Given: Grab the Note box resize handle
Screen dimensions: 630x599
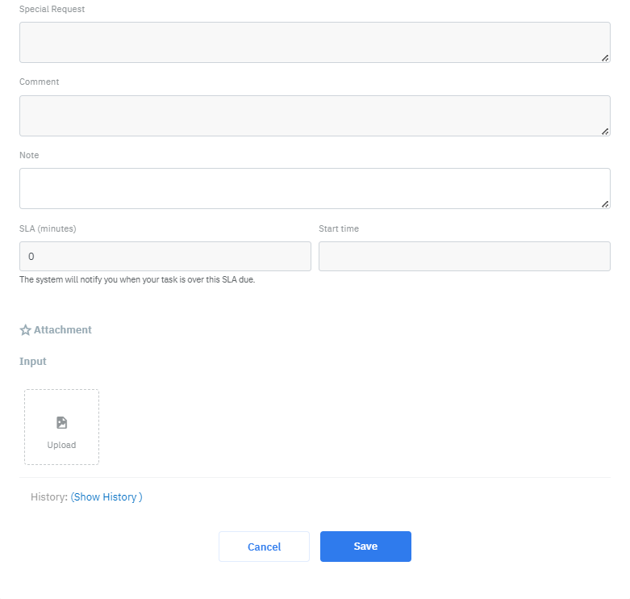Looking at the screenshot, I should point(605,203).
